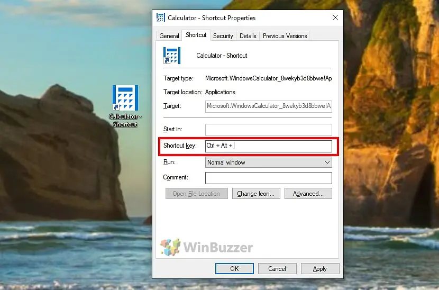Open the Advanced options button
Screen dimensions: 439x290
[x=308, y=194]
